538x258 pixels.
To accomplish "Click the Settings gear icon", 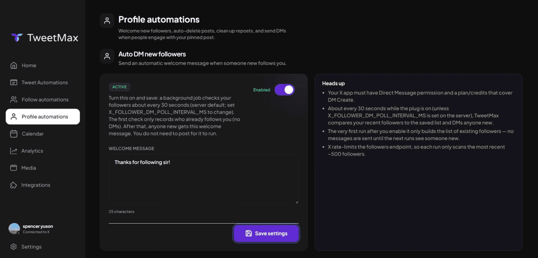I will tap(14, 247).
